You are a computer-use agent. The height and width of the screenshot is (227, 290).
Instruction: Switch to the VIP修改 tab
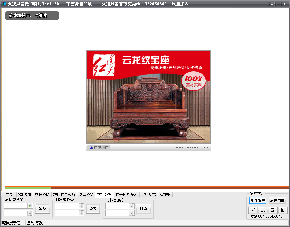(24, 195)
